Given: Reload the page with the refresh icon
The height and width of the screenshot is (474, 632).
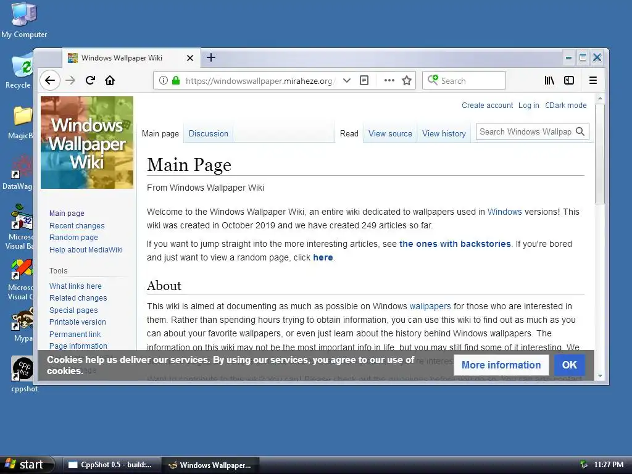Looking at the screenshot, I should (x=90, y=81).
